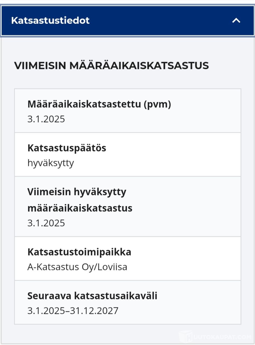Image resolution: width=255 pixels, height=345 pixels.
Task: Collapse the Katsastustiedot section with the chevron
Action: [x=236, y=20]
